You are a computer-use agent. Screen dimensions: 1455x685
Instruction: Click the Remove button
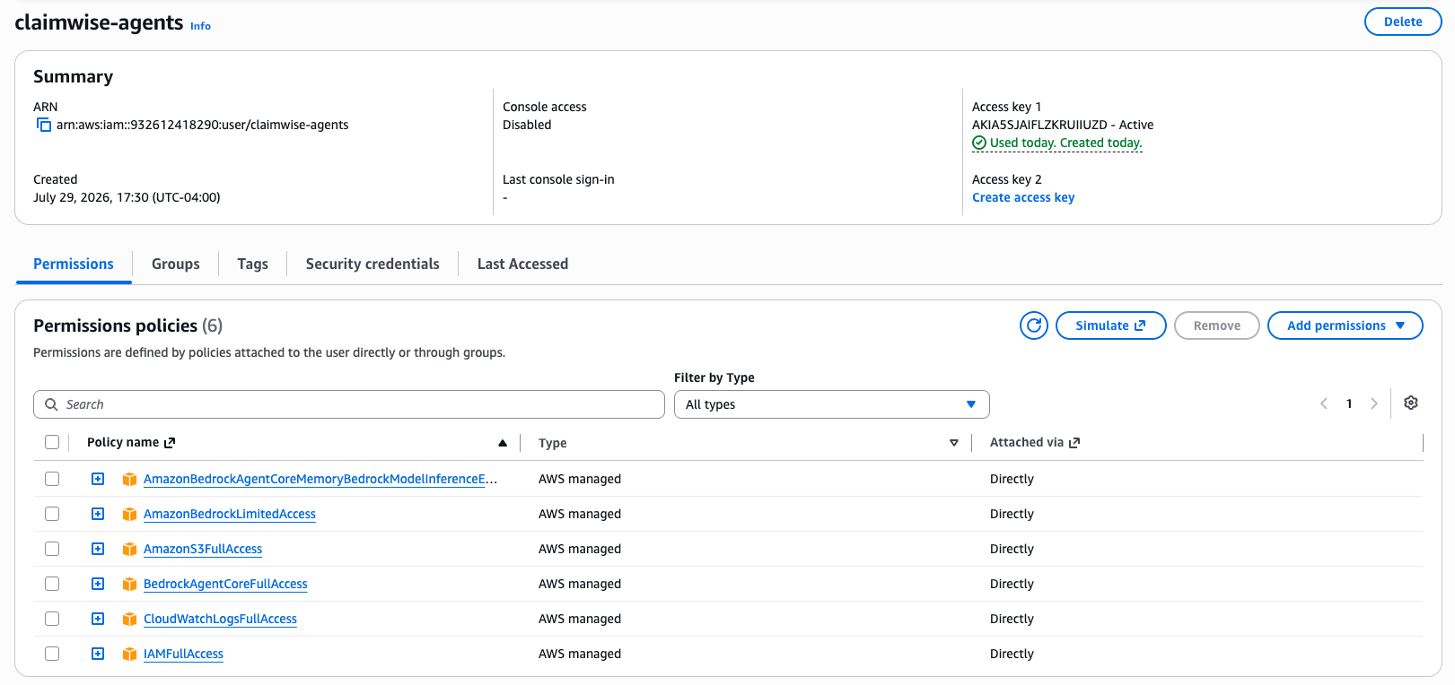[1216, 325]
